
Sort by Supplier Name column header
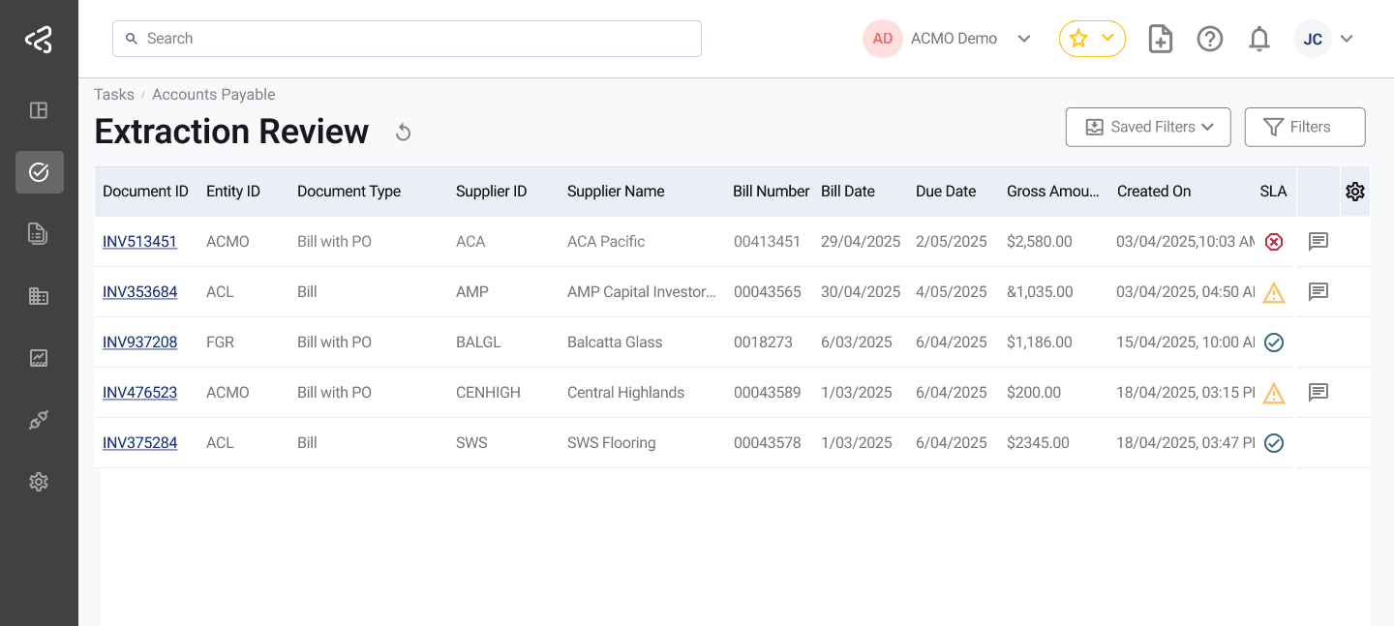616,192
